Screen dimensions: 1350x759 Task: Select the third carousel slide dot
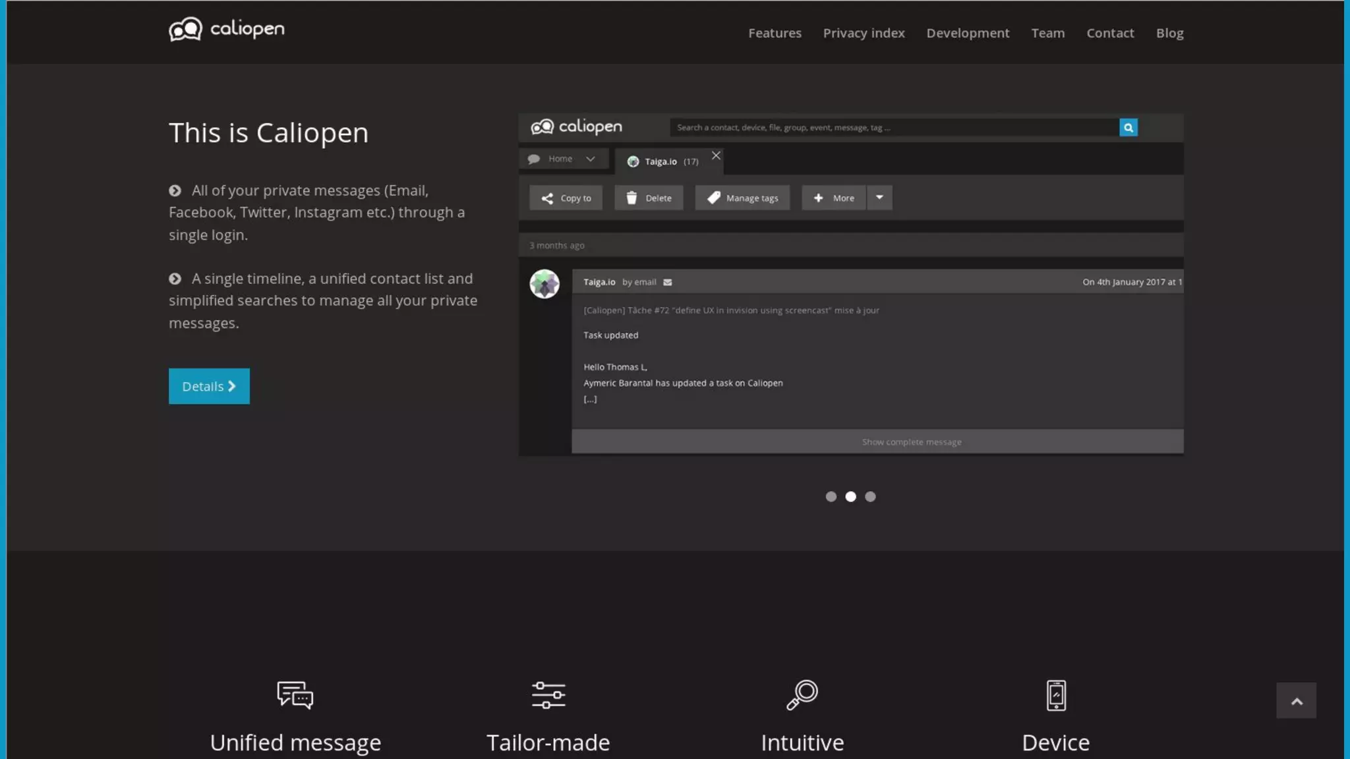point(870,497)
